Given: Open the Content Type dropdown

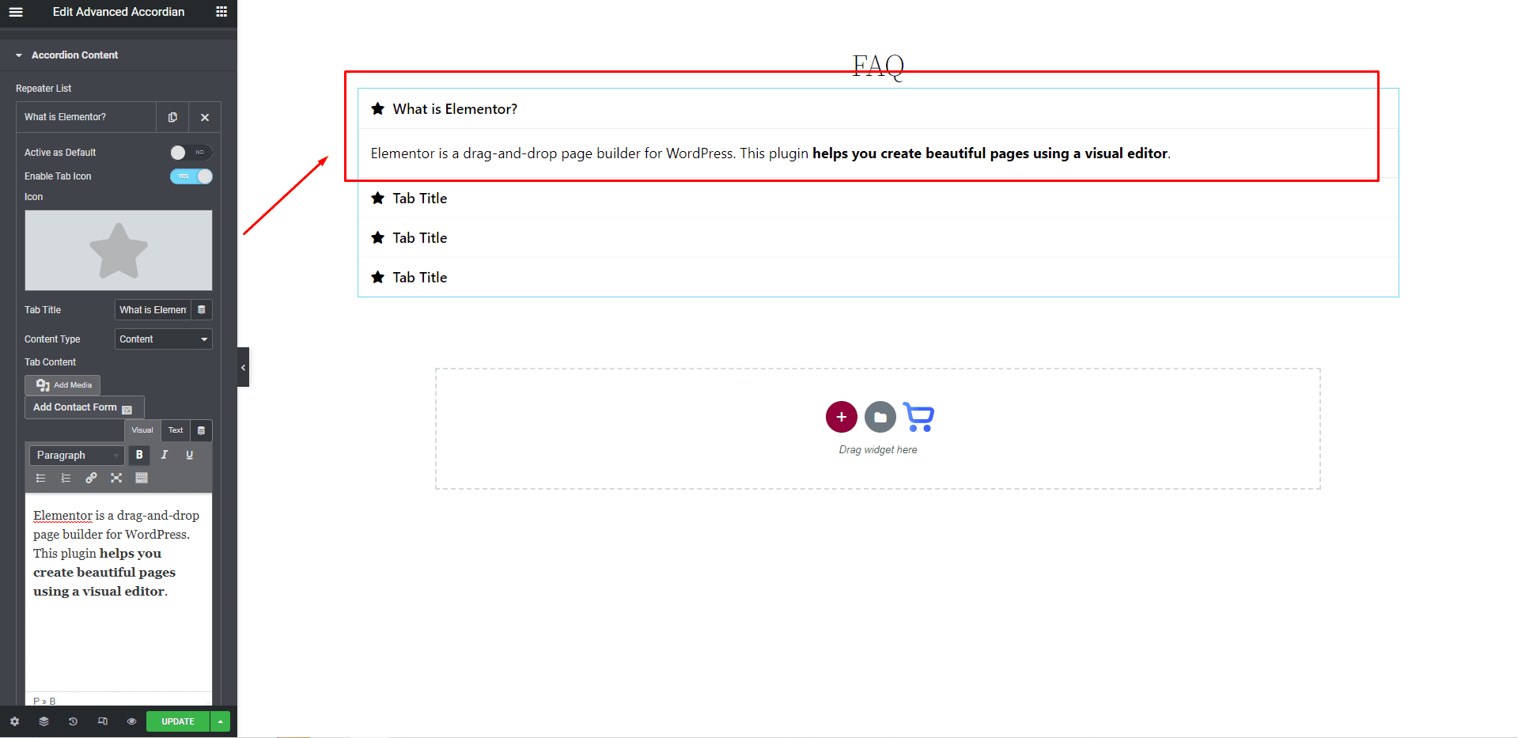Looking at the screenshot, I should [x=163, y=339].
